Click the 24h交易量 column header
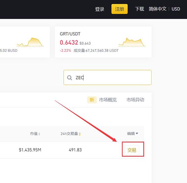 coord(69,134)
